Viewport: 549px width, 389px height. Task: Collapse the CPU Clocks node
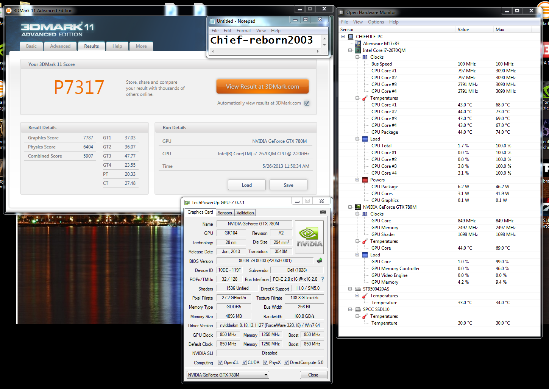coord(357,57)
